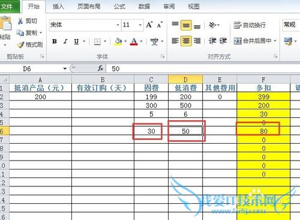300x220 pixels.
Task: Click Merge and Center (合并后居中)
Action: click(253, 41)
